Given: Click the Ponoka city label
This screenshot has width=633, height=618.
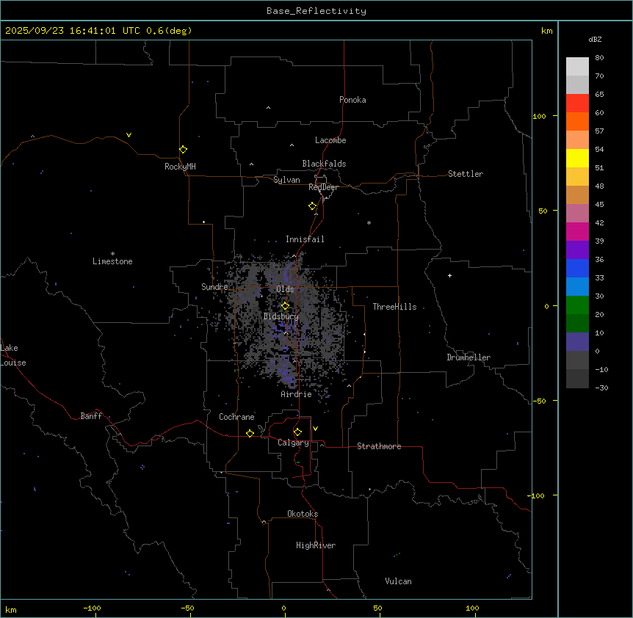Looking at the screenshot, I should coord(352,100).
